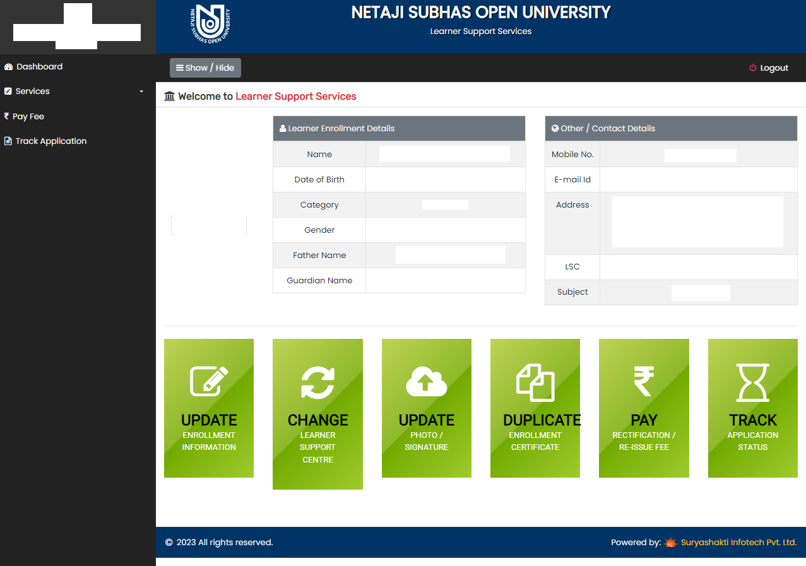Click the Services edit icon in sidebar
Image resolution: width=806 pixels, height=566 pixels.
pyautogui.click(x=8, y=91)
